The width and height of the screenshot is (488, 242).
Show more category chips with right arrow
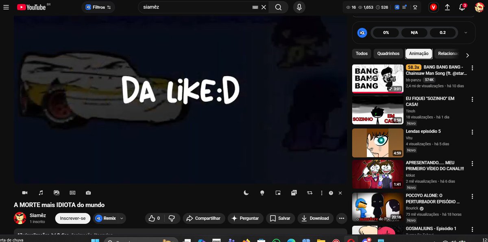click(467, 56)
